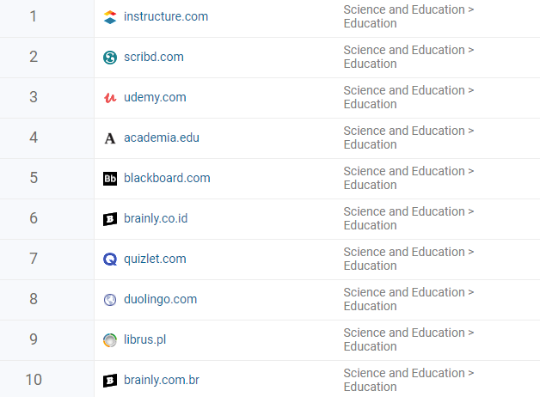Image resolution: width=540 pixels, height=397 pixels.
Task: Click the duolingo globe icon
Action: pyautogui.click(x=110, y=300)
